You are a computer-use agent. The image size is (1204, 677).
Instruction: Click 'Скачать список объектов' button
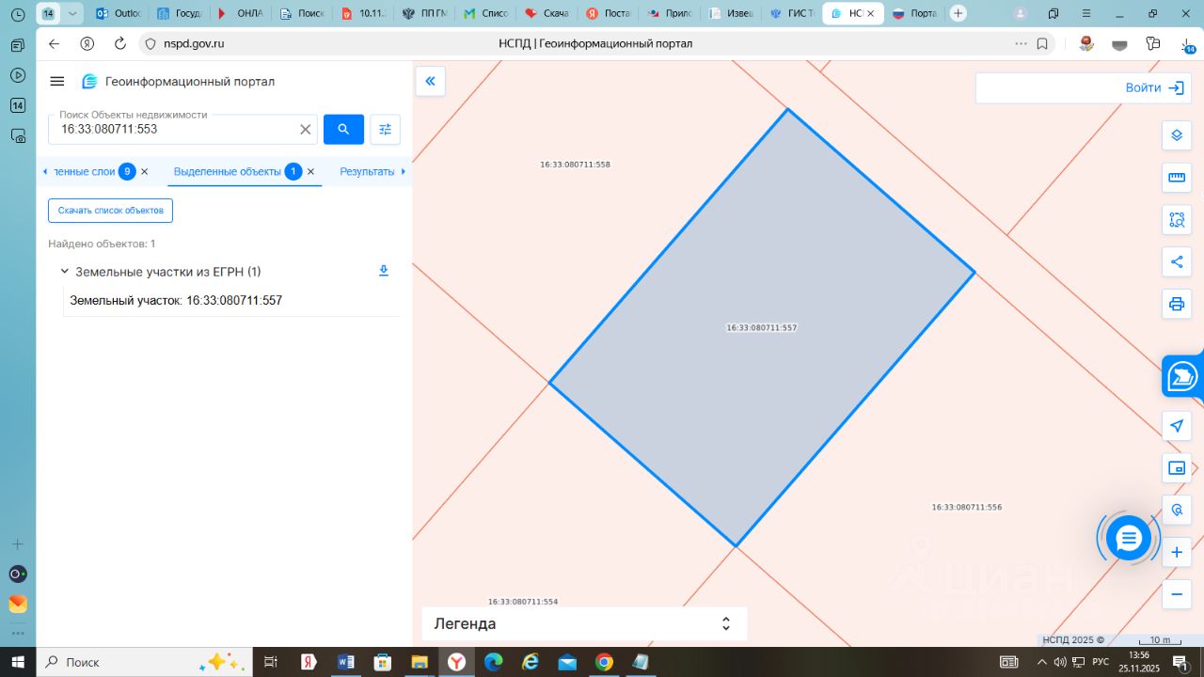(x=111, y=211)
